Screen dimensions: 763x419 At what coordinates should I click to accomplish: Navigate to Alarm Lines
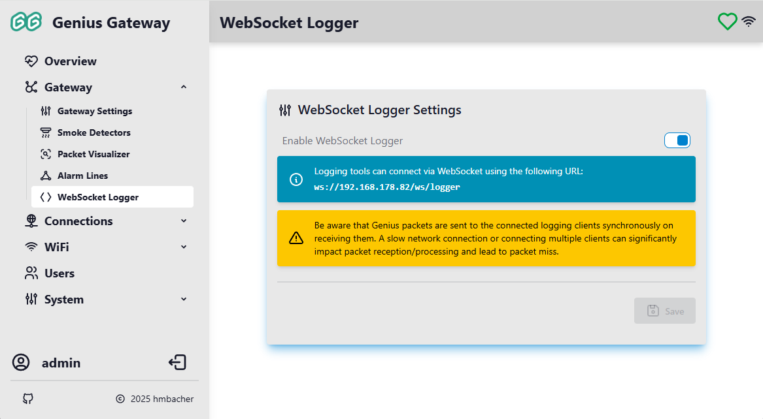pos(82,176)
